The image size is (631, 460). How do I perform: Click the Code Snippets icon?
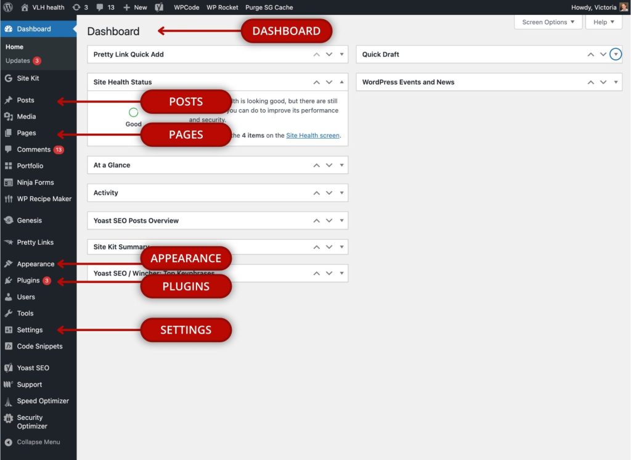point(9,346)
